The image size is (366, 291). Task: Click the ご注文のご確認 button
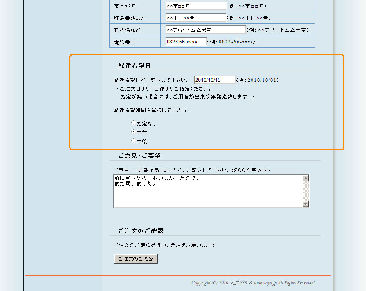click(x=136, y=259)
